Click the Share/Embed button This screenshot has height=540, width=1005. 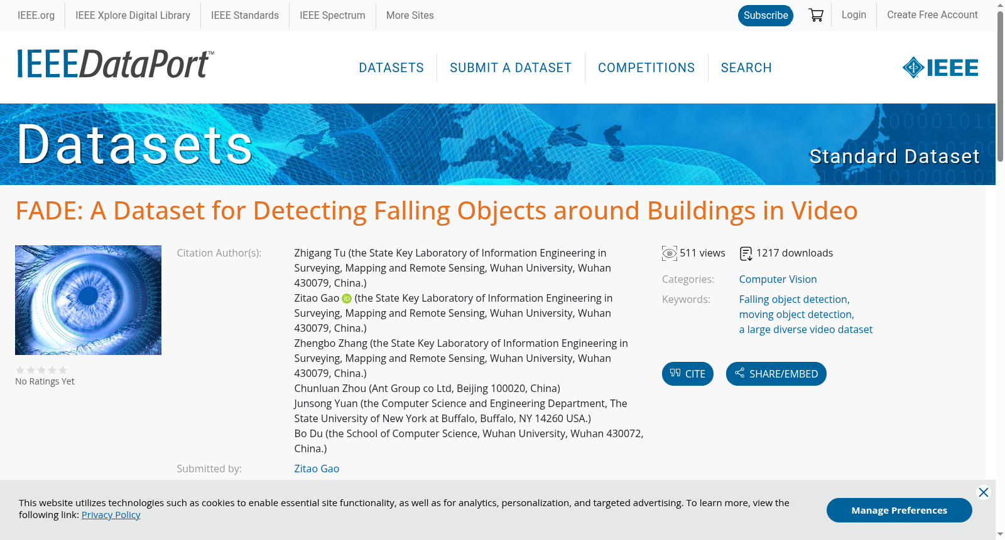[x=776, y=374]
